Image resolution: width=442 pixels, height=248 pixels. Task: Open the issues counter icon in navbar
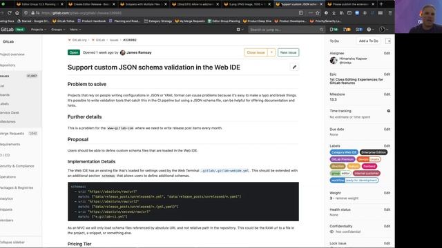(x=334, y=29)
